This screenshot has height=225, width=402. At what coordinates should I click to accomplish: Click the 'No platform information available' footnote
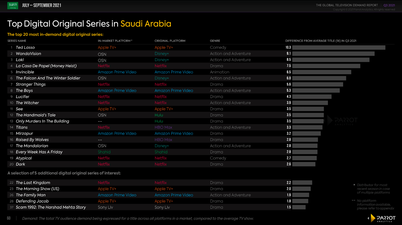pyautogui.click(x=374, y=205)
